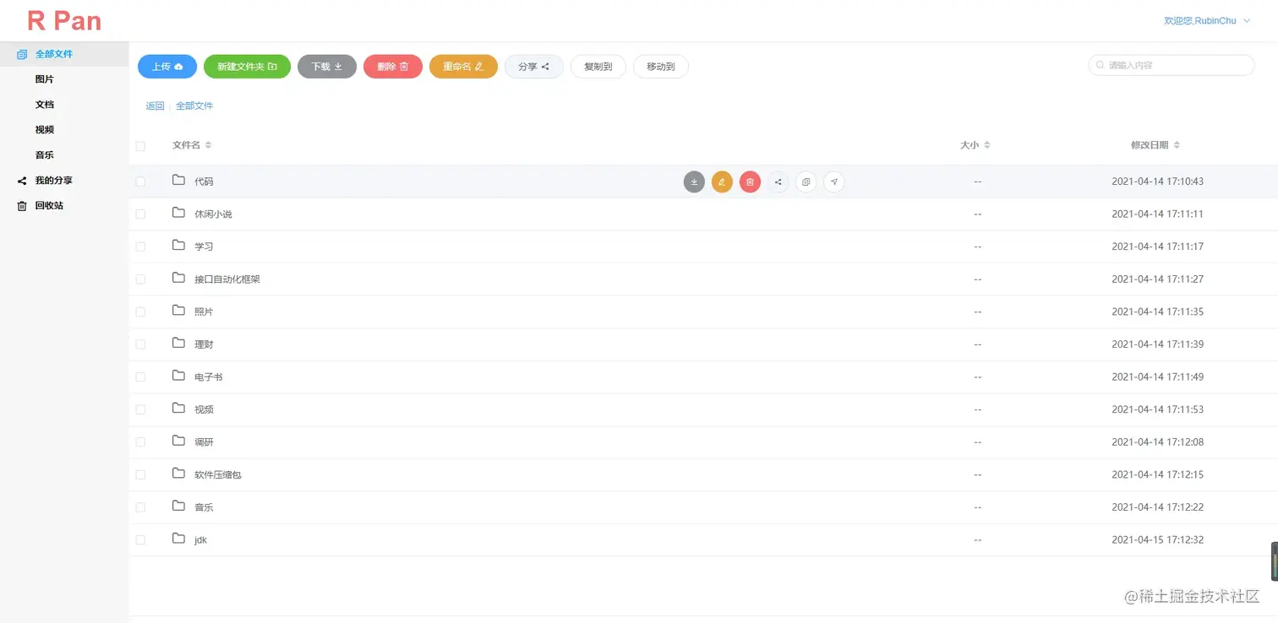Click the green 新建文件夹 button

(247, 67)
